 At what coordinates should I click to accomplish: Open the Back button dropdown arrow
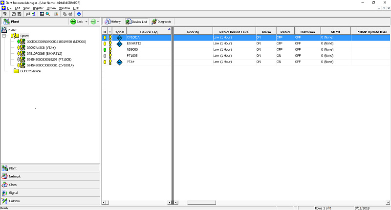point(87,21)
